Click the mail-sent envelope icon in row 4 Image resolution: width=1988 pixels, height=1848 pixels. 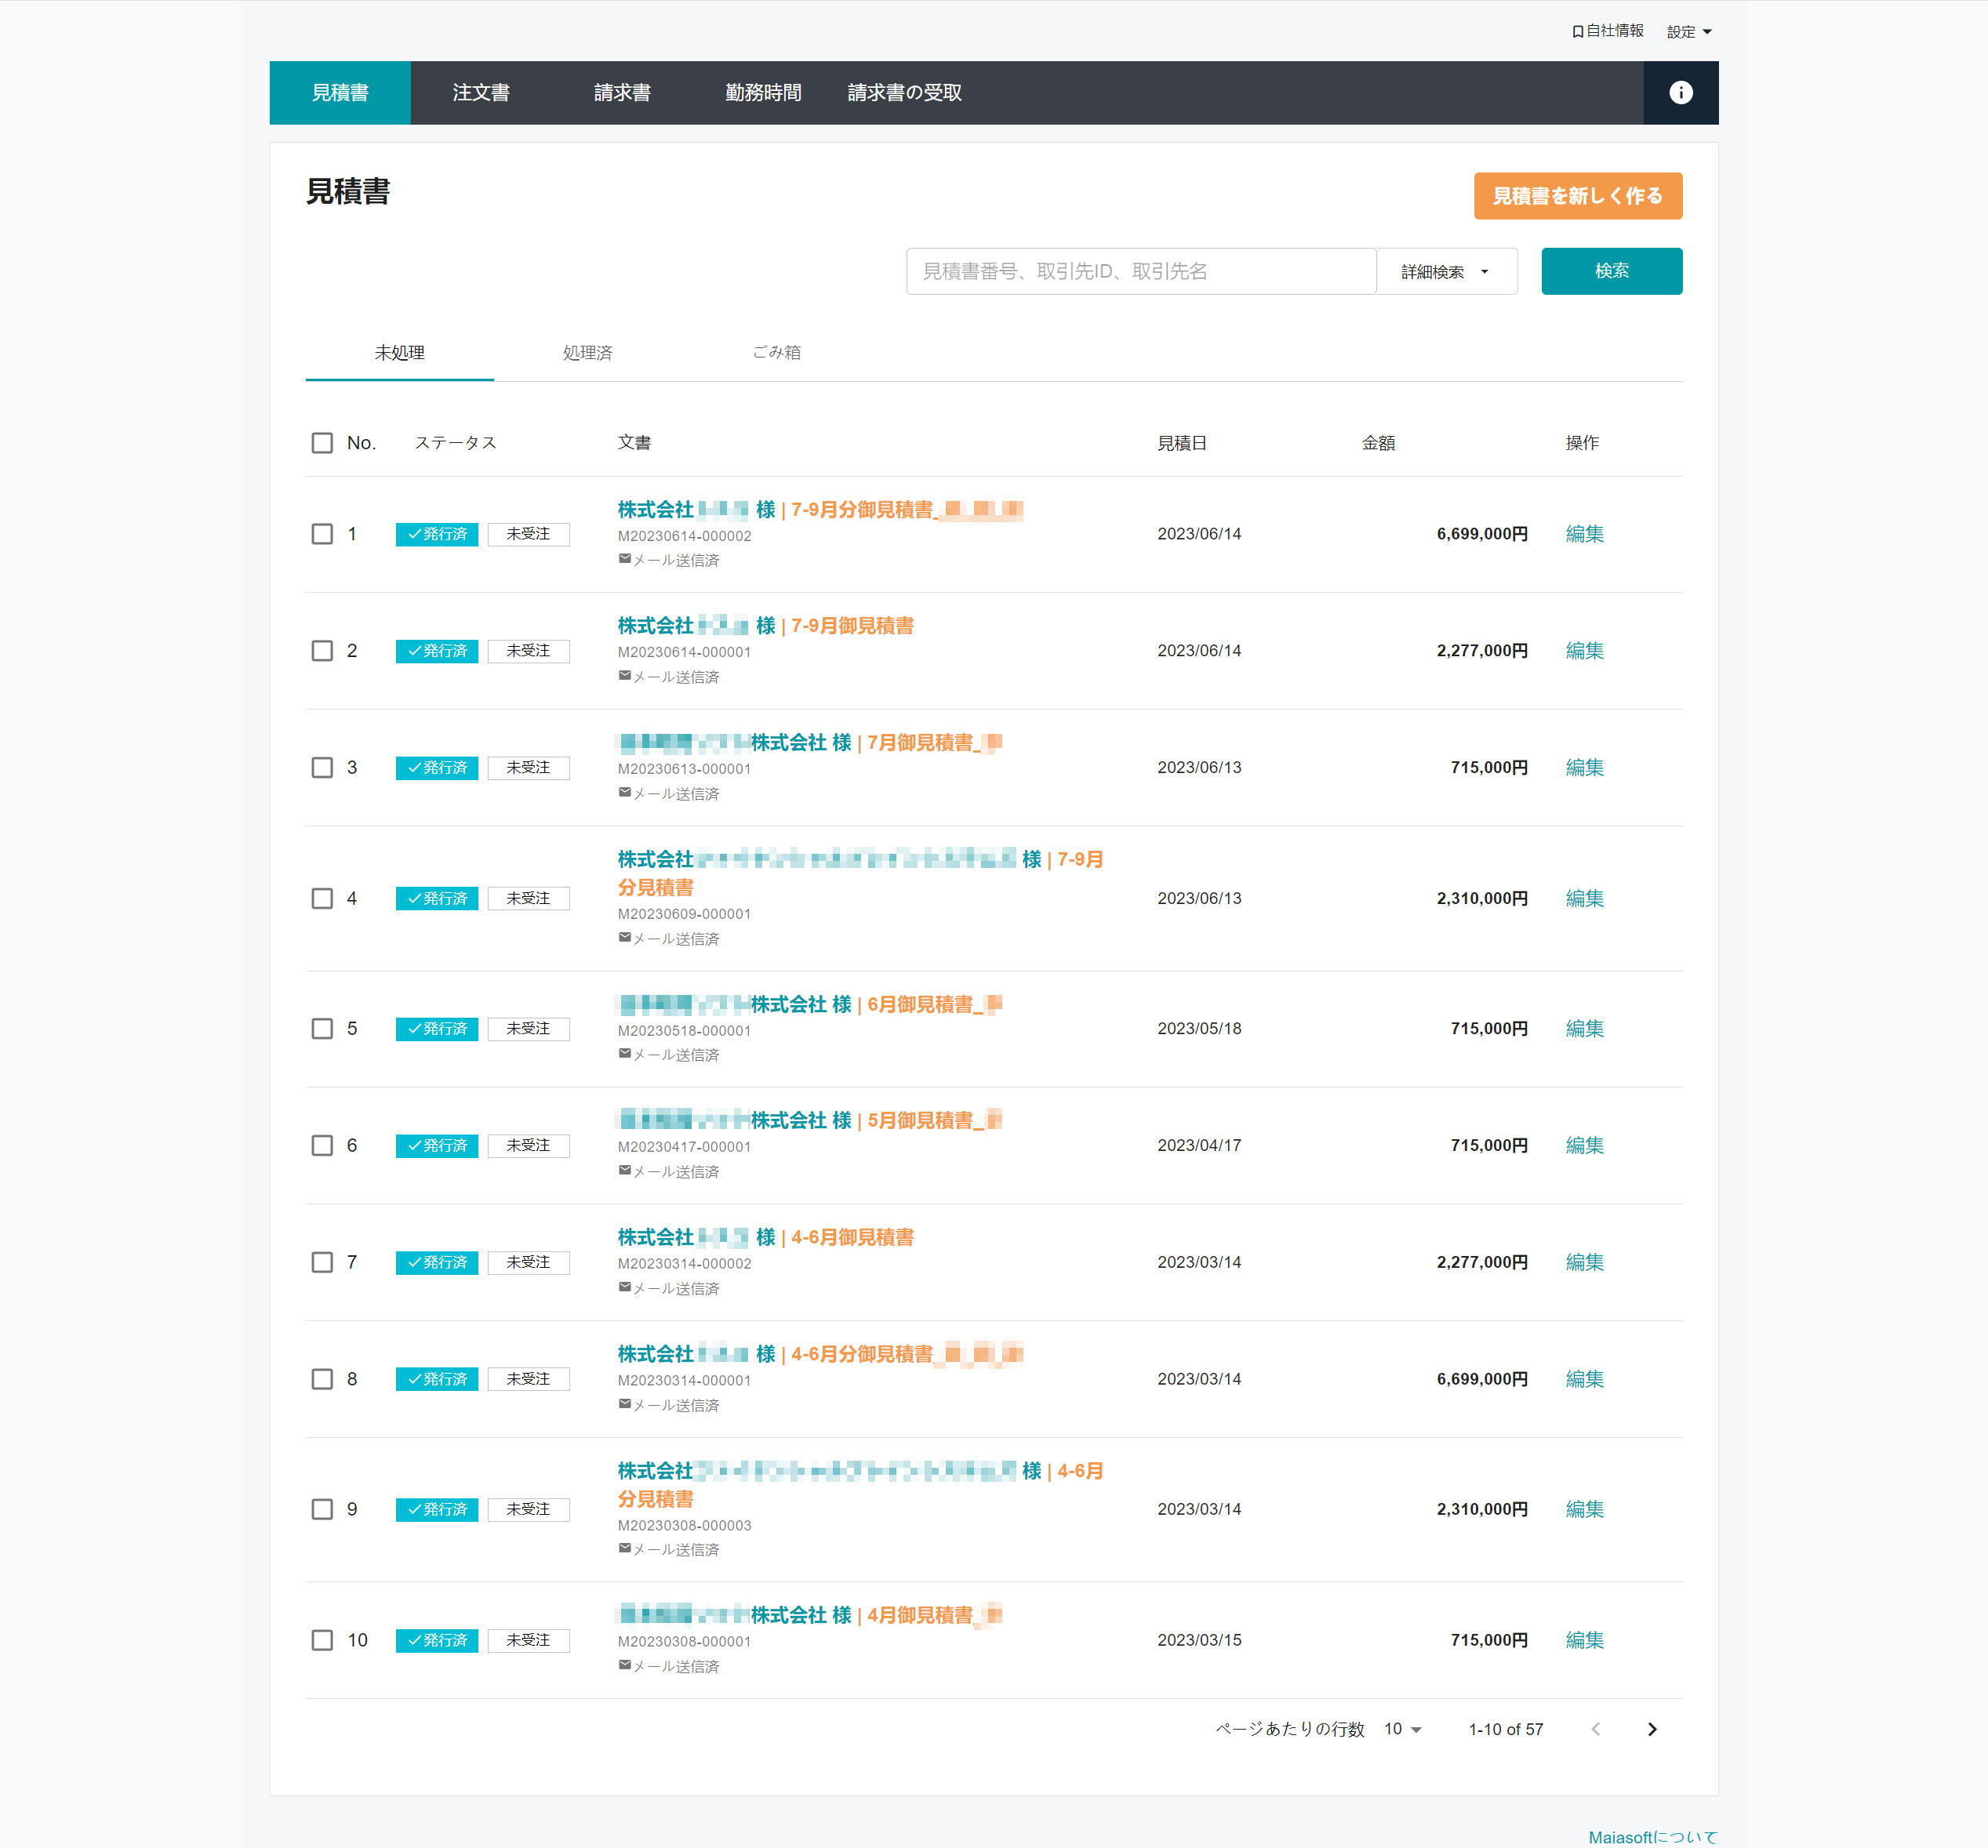click(624, 938)
